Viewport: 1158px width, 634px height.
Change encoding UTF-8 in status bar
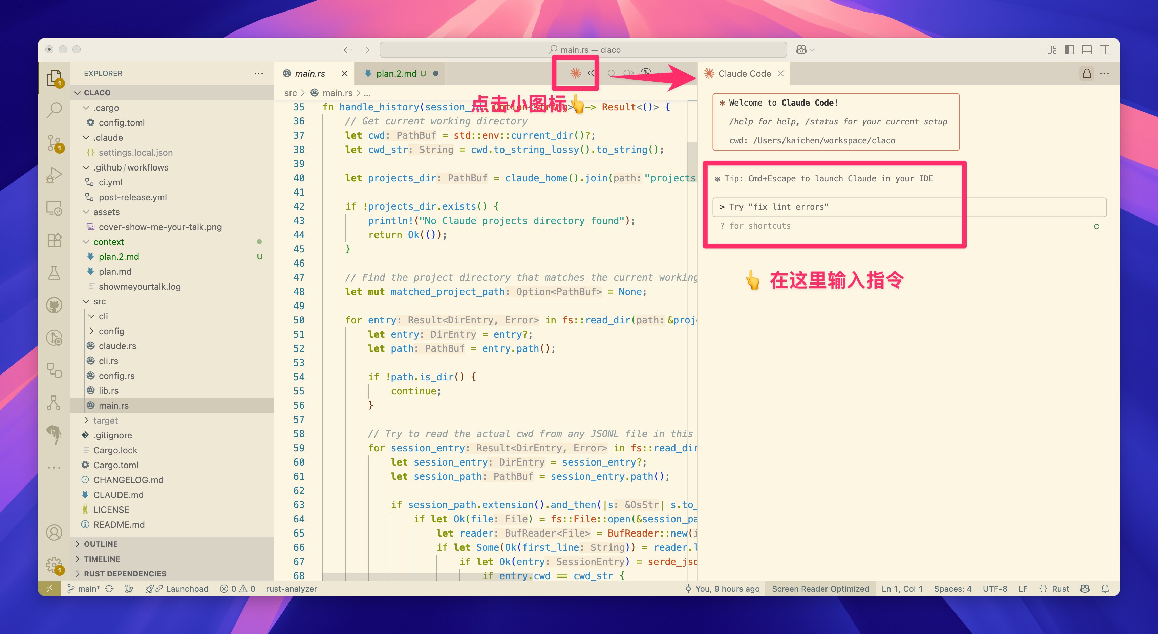pyautogui.click(x=994, y=589)
